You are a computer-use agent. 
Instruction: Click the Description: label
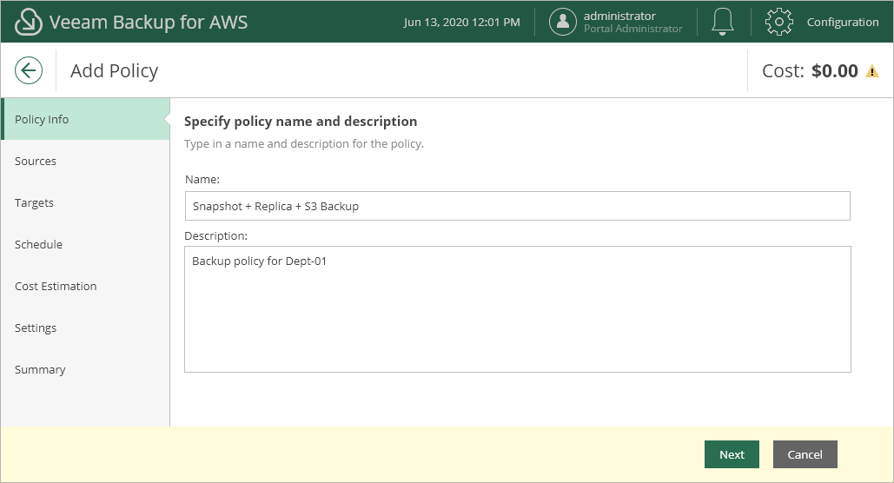coord(216,235)
